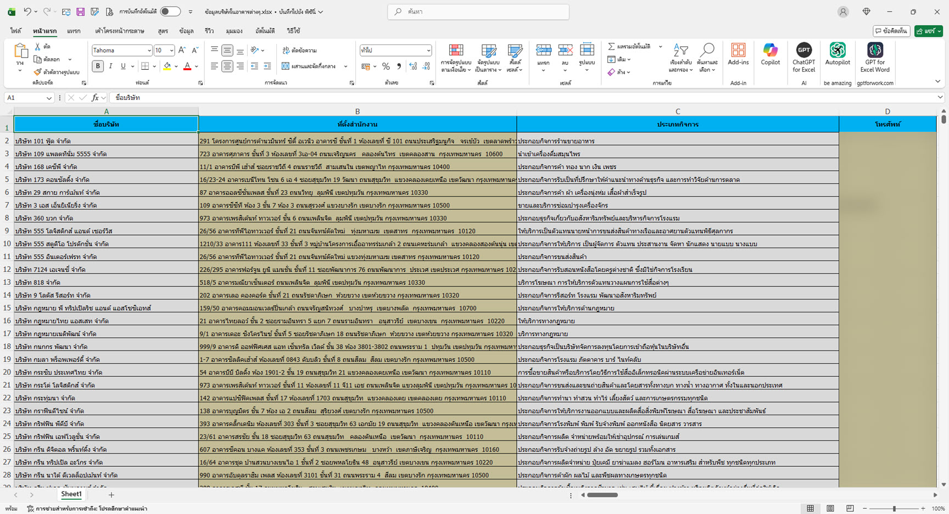Viewport: 949px width, 514px height.
Task: Click the Share button
Action: click(x=928, y=31)
